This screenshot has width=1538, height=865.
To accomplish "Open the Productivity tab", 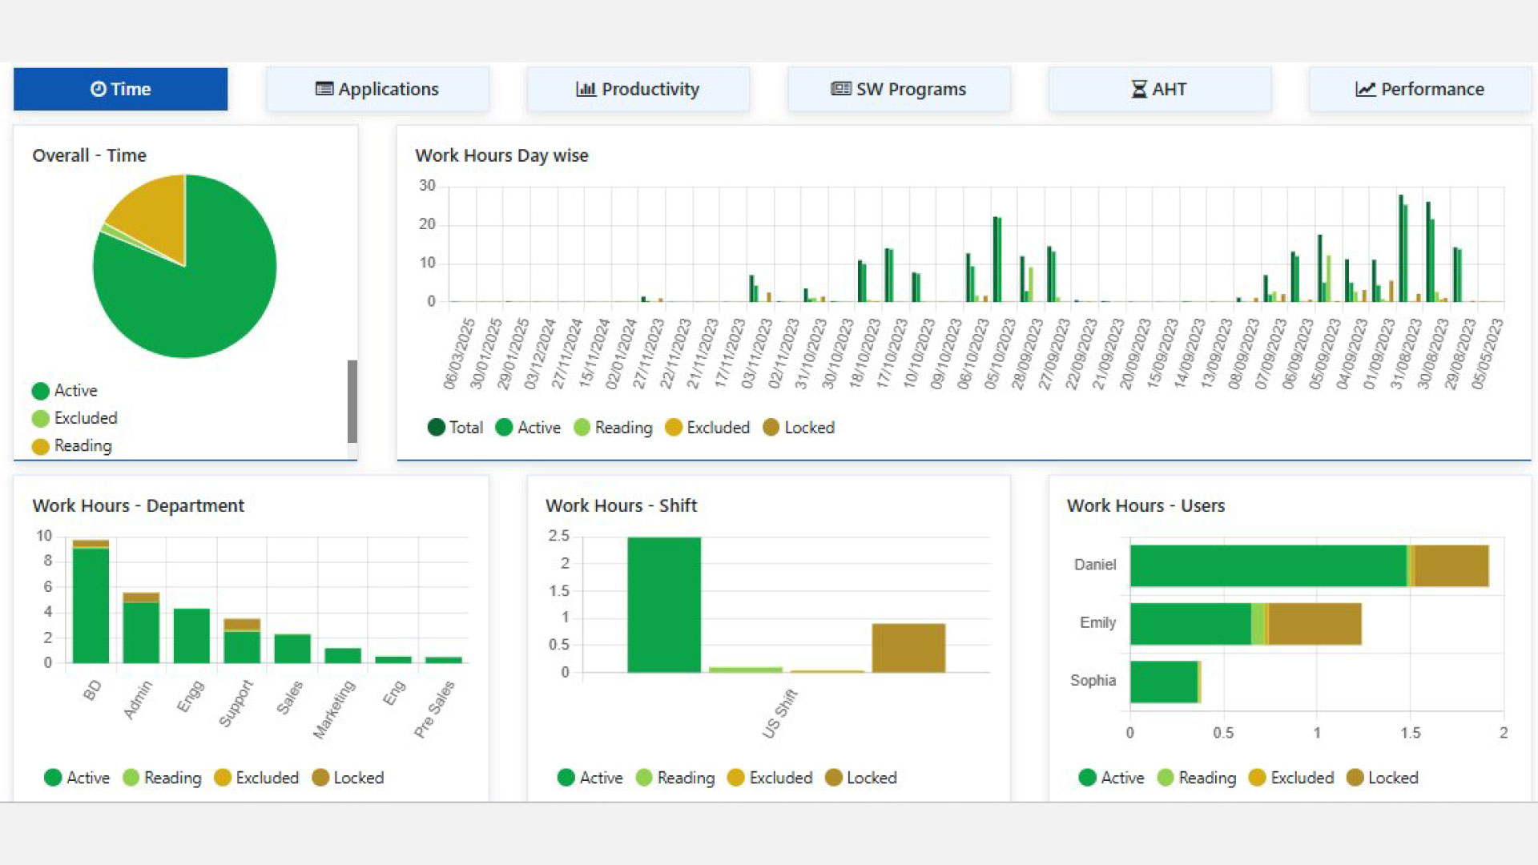I will coord(638,89).
